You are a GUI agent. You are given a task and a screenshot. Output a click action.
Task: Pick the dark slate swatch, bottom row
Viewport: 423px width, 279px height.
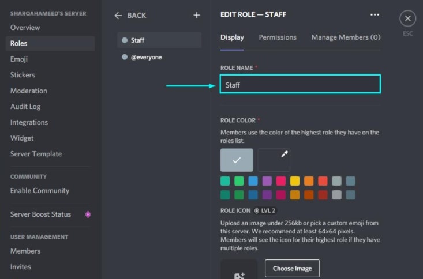coord(351,195)
